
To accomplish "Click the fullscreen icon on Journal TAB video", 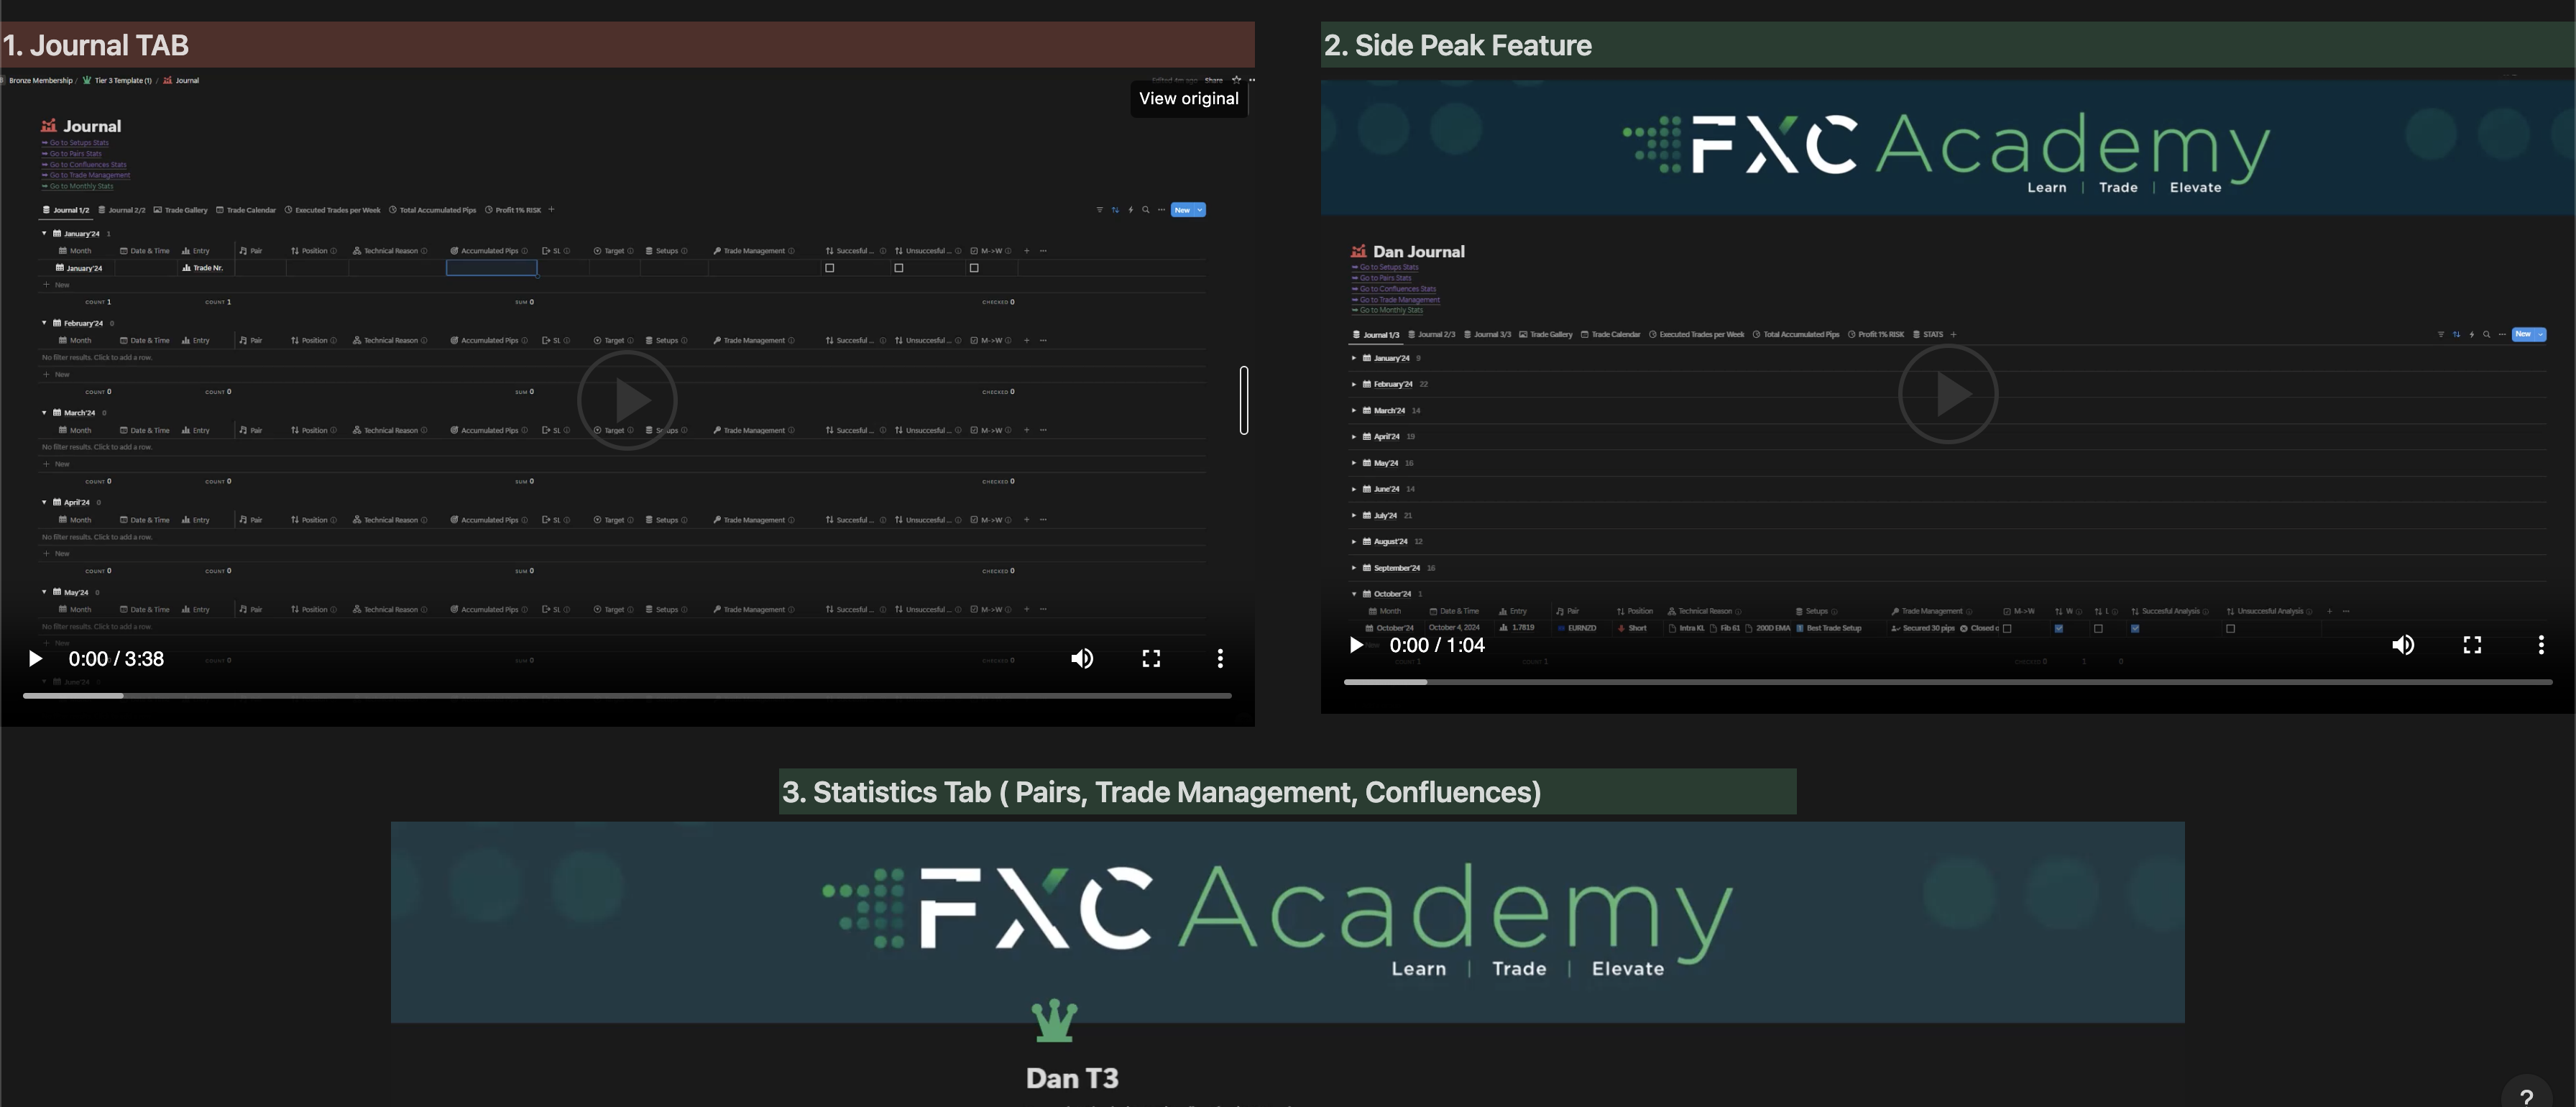I will (x=1151, y=658).
